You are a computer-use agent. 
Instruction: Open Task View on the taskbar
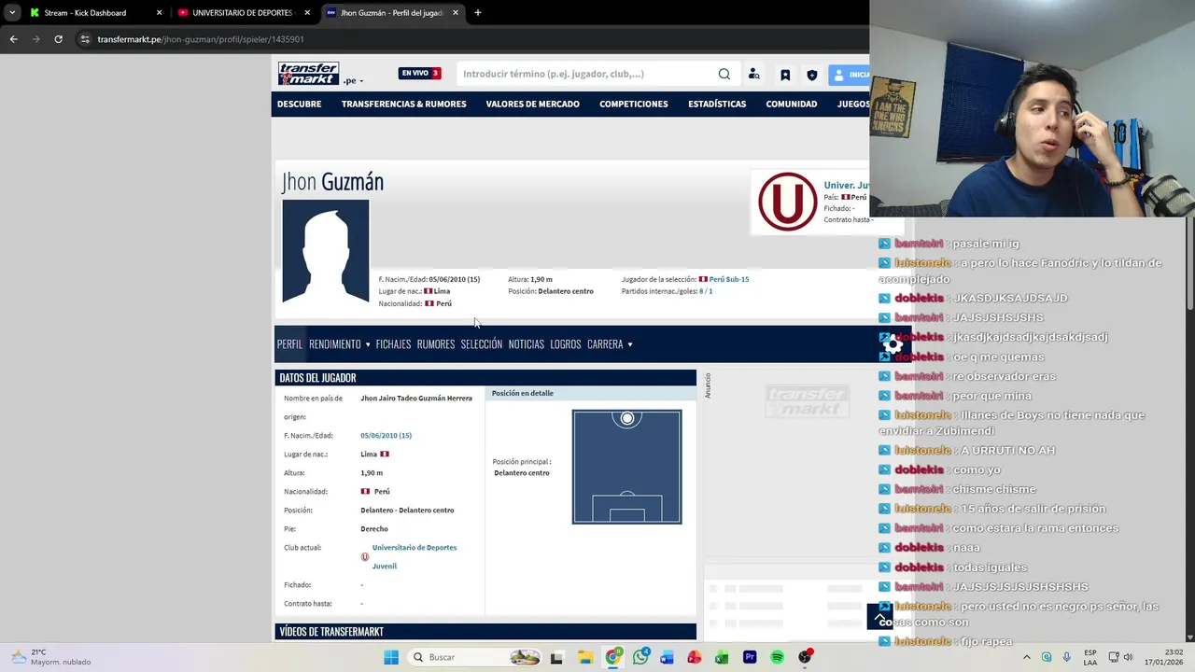[x=556, y=657]
